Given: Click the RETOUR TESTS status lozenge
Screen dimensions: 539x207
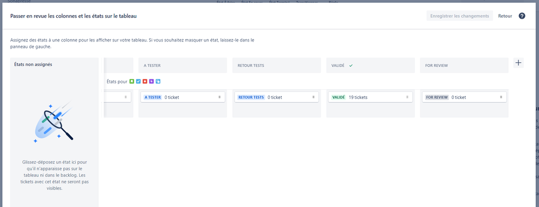Looking at the screenshot, I should pyautogui.click(x=251, y=97).
